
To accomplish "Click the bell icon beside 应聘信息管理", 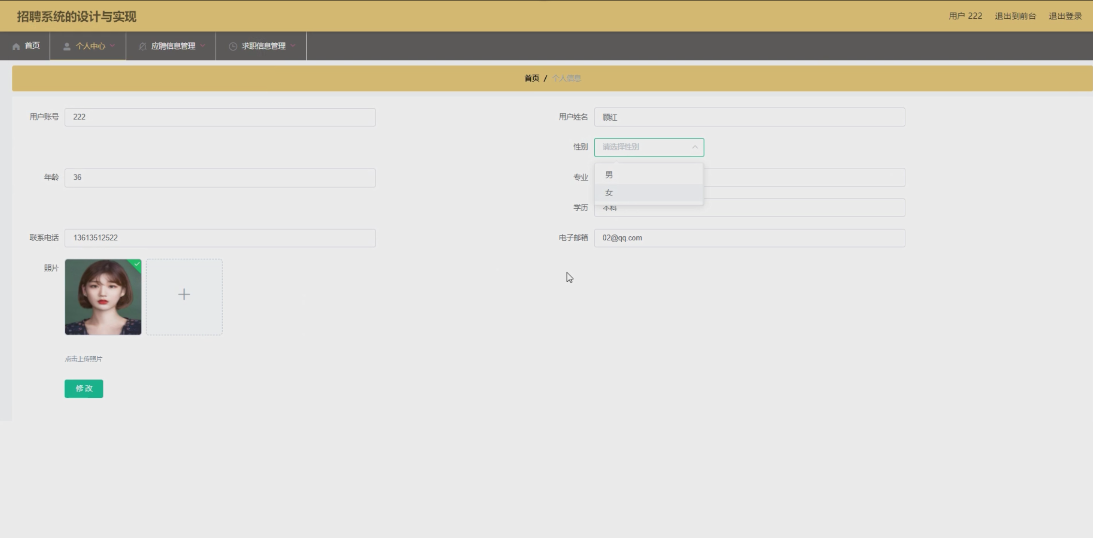I will [x=142, y=46].
